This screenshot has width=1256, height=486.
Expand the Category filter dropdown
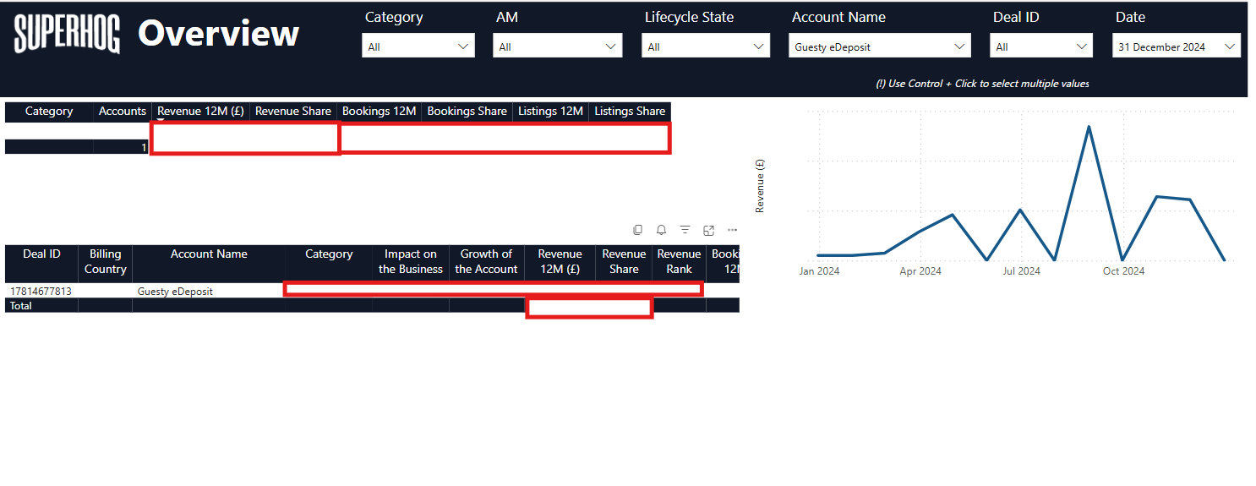pos(418,46)
